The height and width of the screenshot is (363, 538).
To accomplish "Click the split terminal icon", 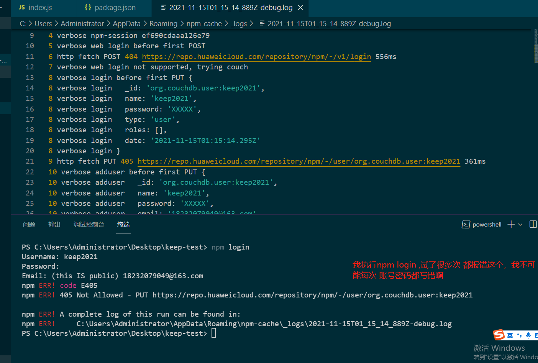I will tap(533, 224).
